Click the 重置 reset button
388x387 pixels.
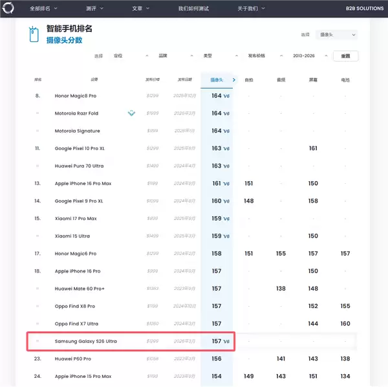(x=345, y=56)
